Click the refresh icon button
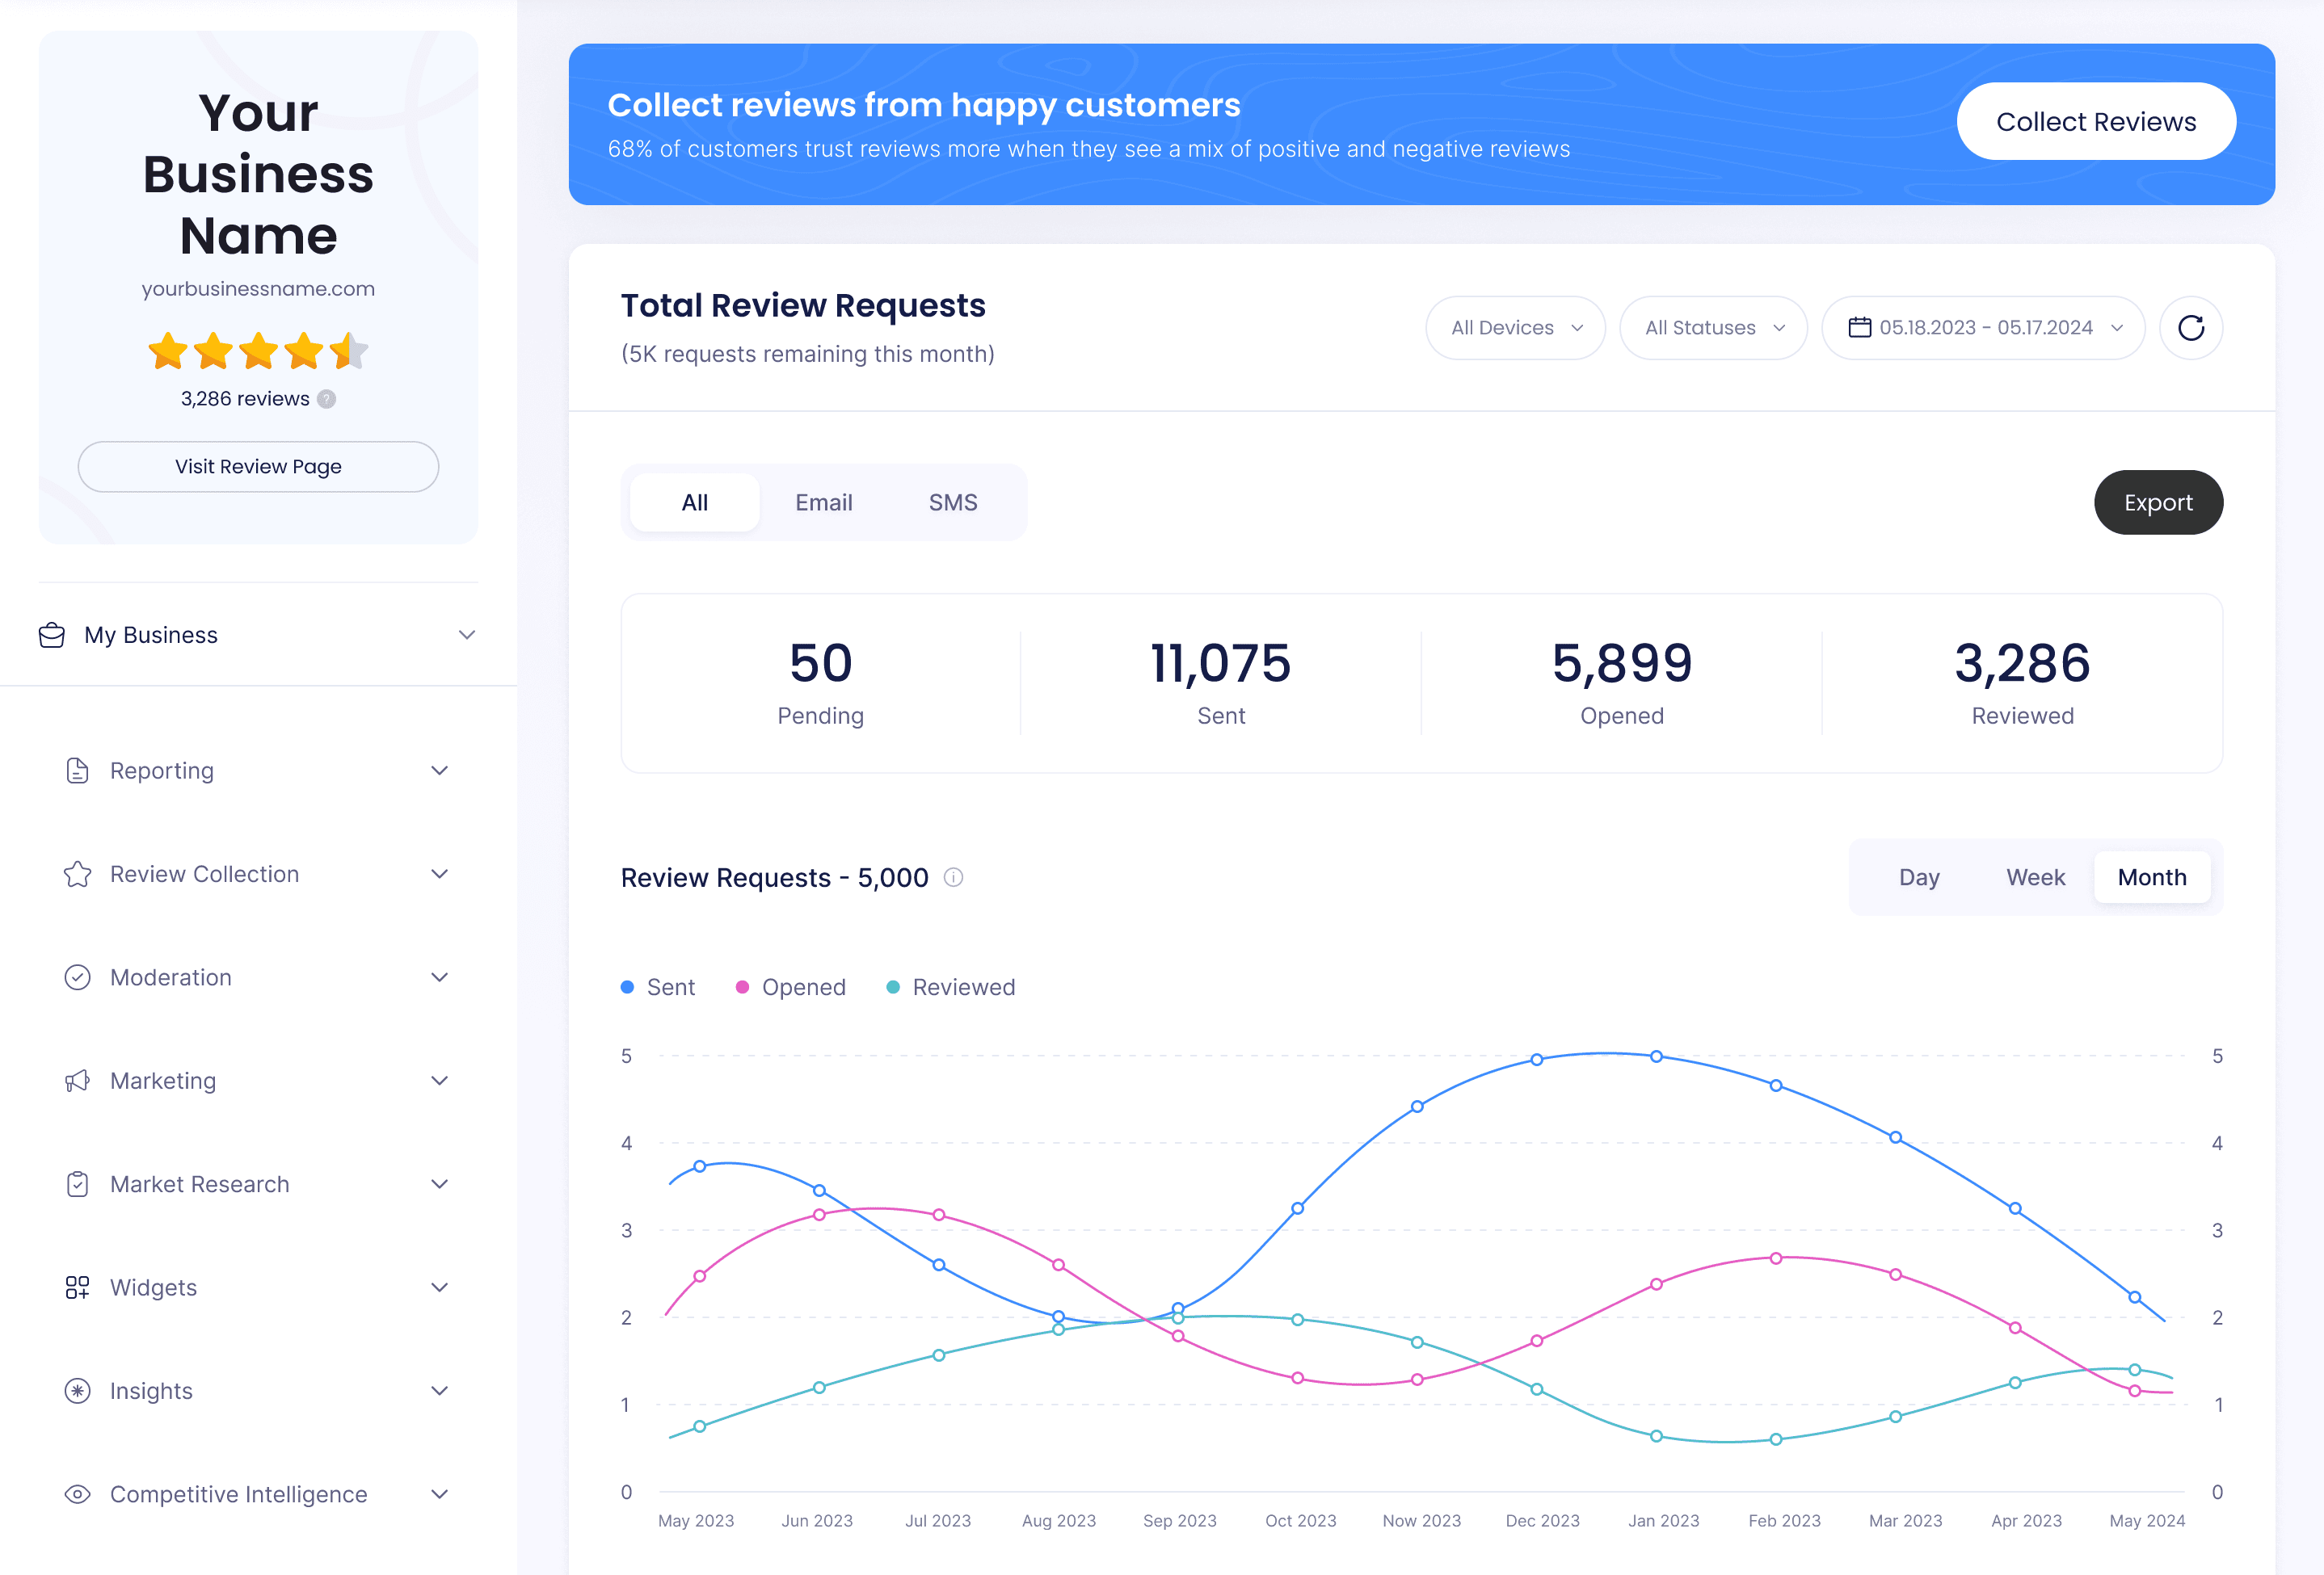Screen dimensions: 2324x1575 coord(2190,328)
